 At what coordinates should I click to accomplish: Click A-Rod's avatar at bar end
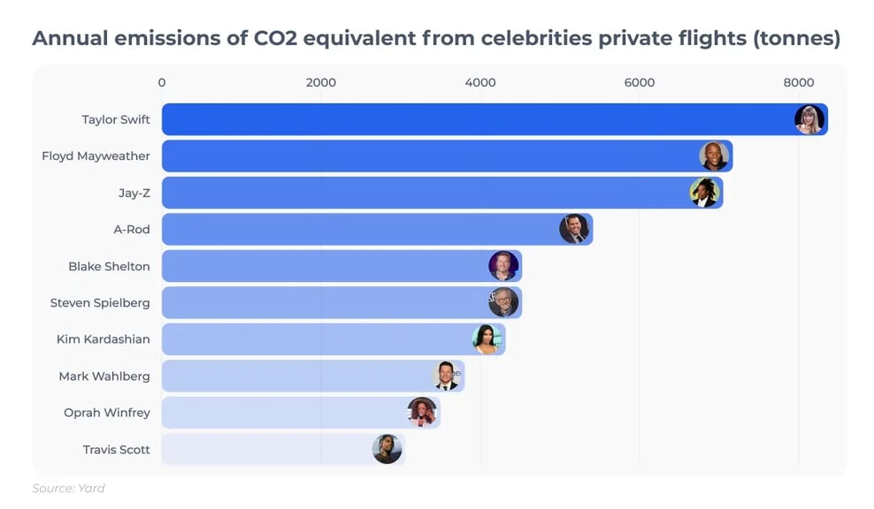[574, 230]
